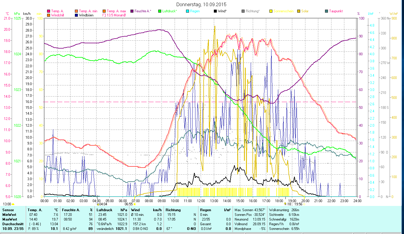This screenshot has height=234, width=404.
Task: Click the 0 Bft O-NO wind reading
Action: coord(141,229)
